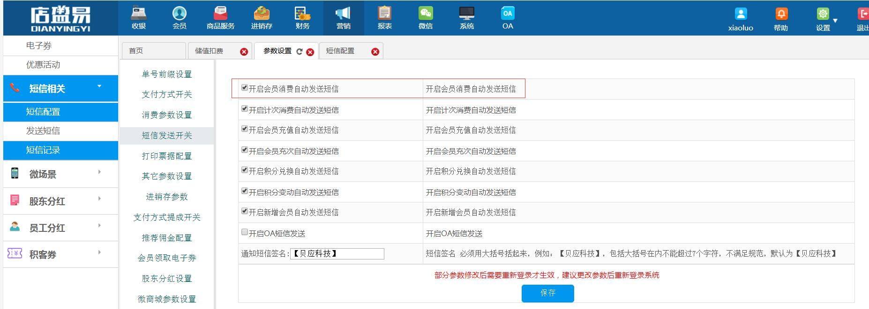
Task: Expand the 积客券 sidebar section
Action: pyautogui.click(x=60, y=254)
